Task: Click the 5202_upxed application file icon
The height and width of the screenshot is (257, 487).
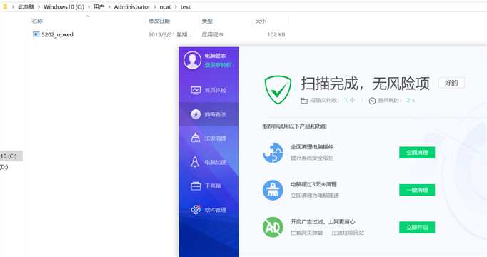Action: [x=36, y=34]
